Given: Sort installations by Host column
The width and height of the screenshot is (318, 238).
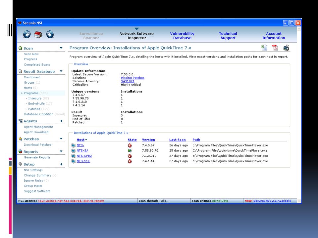Looking at the screenshot, I should [80, 139].
